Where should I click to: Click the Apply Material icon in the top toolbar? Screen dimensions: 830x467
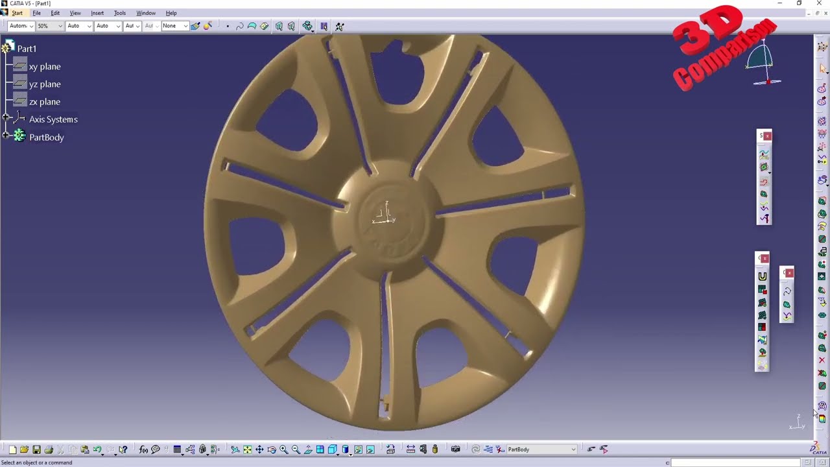(x=207, y=26)
